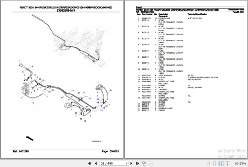Viewport: 248px width, 167px height.
Task: Click the '23662659-M-1' diagram heading
Action: 66,10
